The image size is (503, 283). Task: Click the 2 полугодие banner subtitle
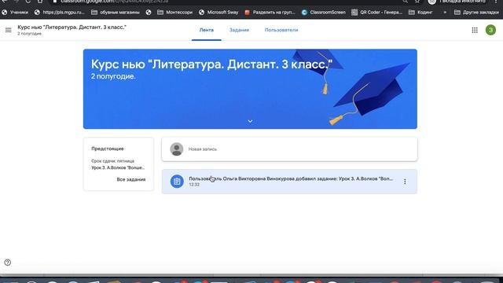pos(113,76)
